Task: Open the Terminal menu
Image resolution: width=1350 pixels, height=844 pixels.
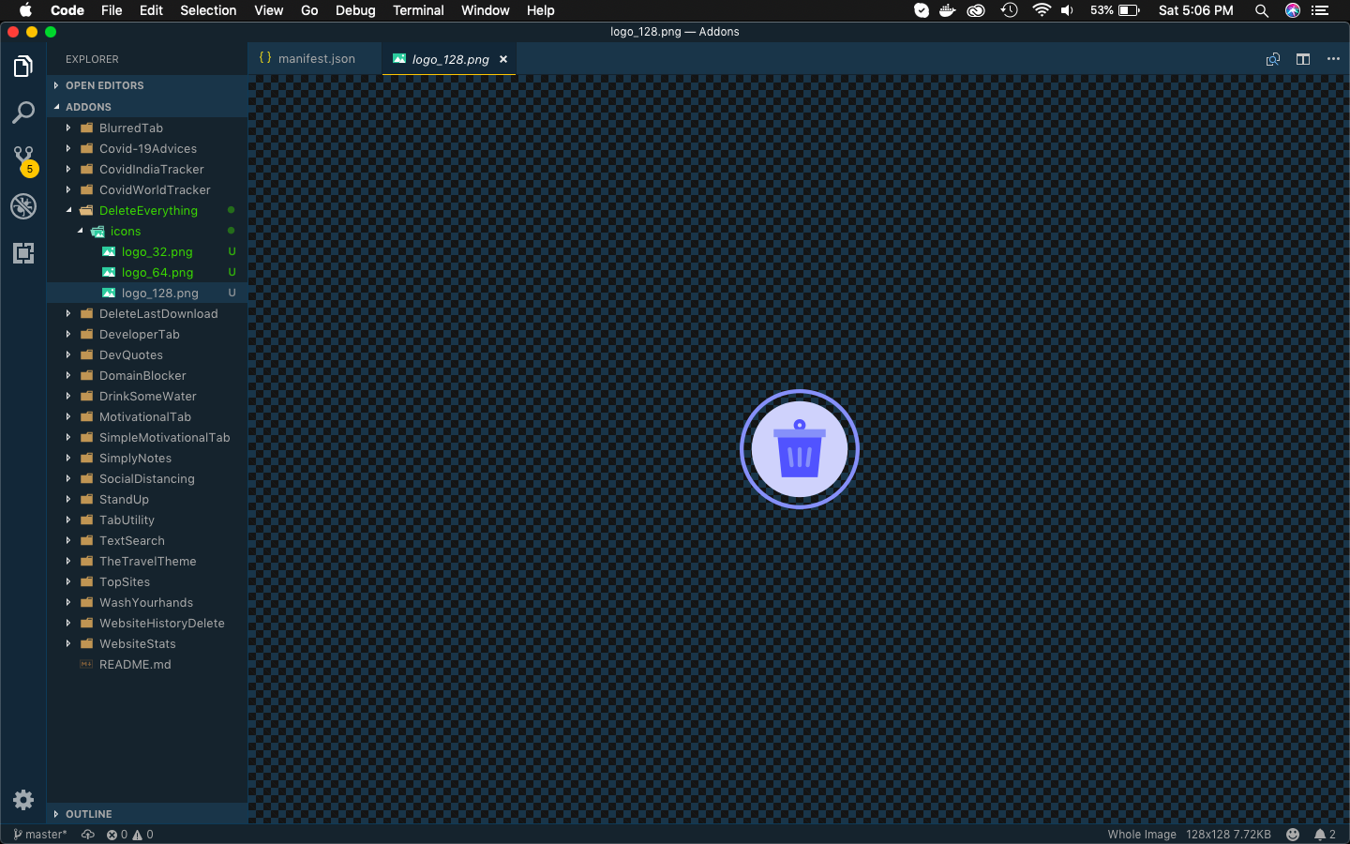Action: point(418,10)
